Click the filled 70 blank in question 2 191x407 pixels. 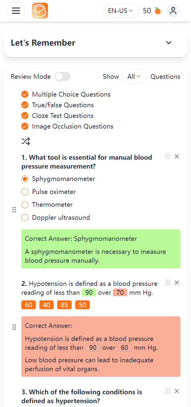[120, 293]
